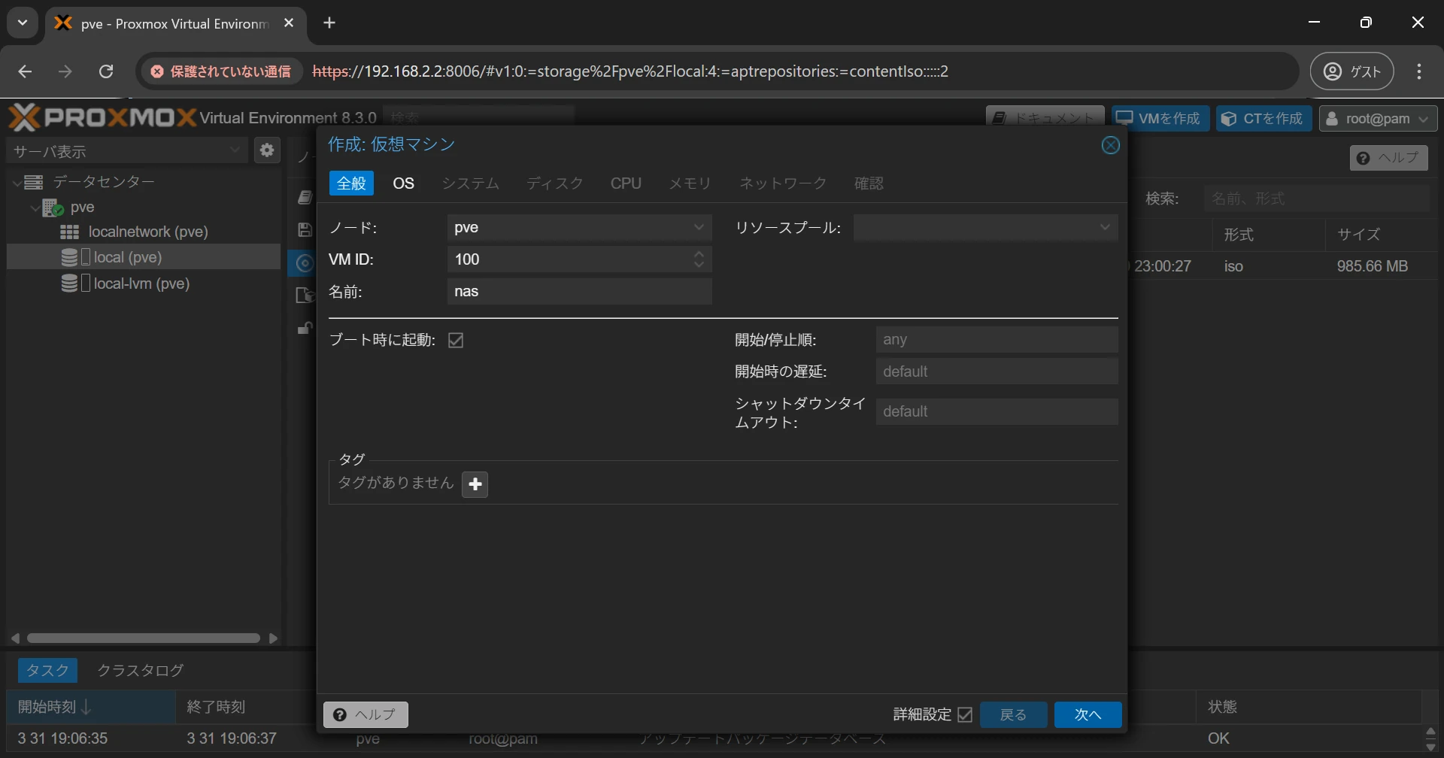Viewport: 1444px width, 758px height.
Task: Collapse the データセンター tree node
Action: (x=17, y=182)
